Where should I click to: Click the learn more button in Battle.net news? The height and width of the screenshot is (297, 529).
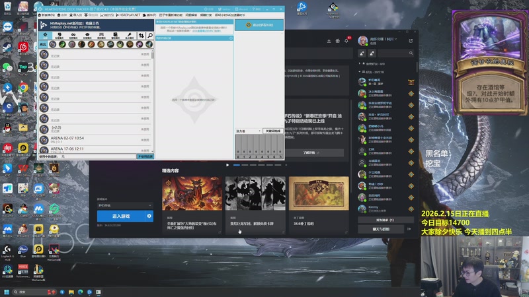coord(311,152)
